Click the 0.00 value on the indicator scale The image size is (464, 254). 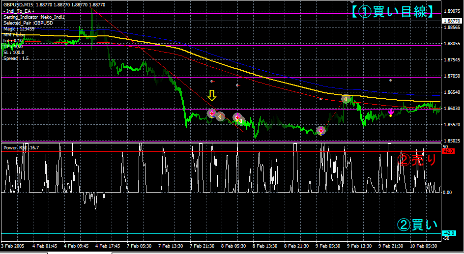point(447,193)
